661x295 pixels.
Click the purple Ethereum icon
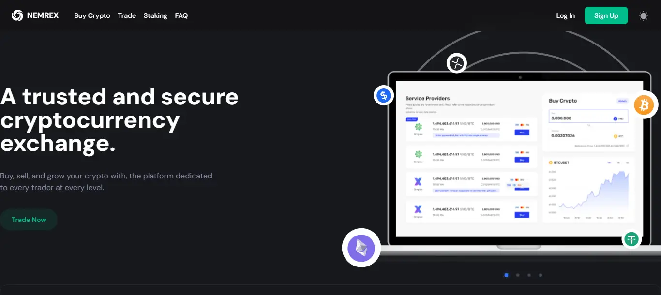click(361, 248)
